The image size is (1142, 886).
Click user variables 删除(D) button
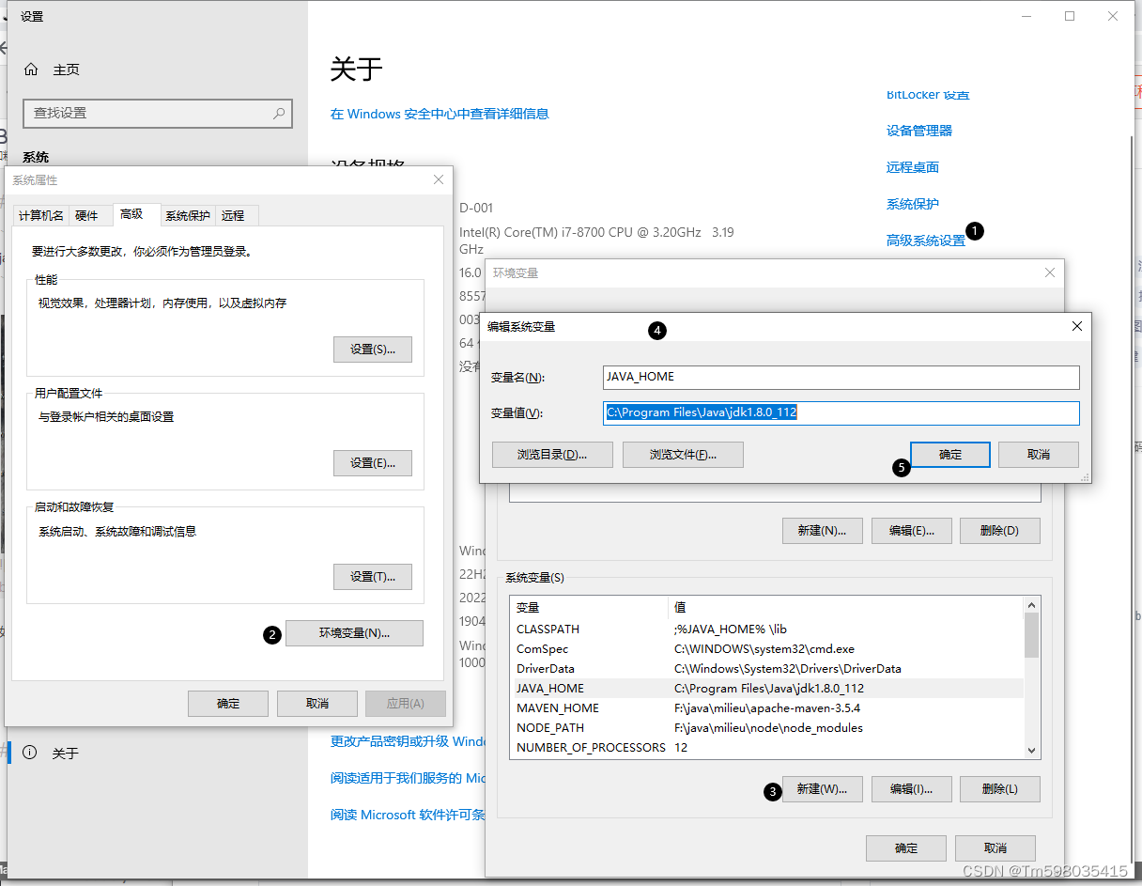(x=1000, y=531)
